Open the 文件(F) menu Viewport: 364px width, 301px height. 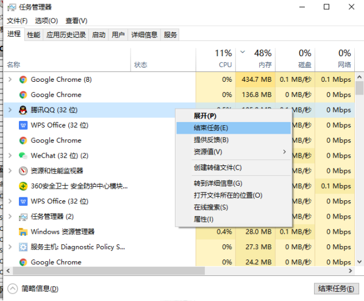[17, 21]
